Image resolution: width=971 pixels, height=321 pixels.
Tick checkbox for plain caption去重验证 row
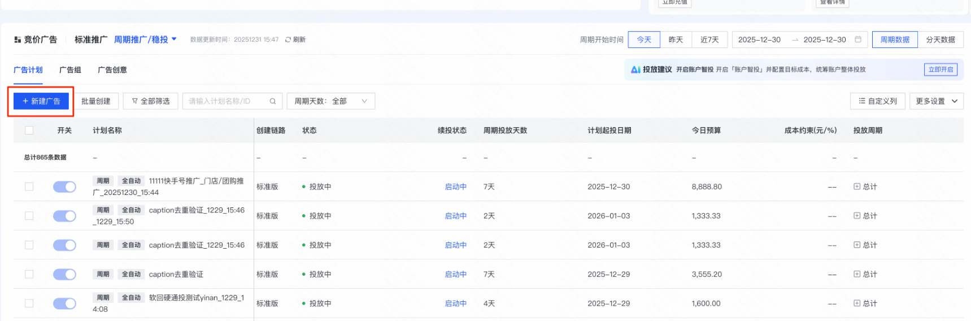29,274
